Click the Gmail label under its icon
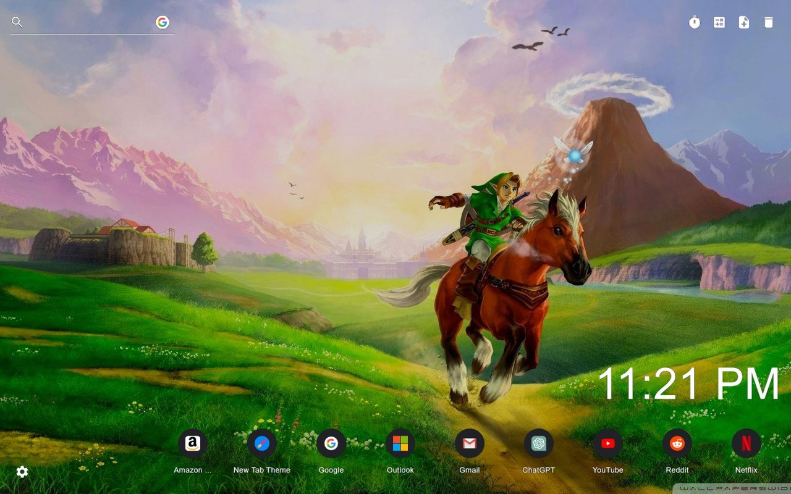This screenshot has height=494, width=791. (x=469, y=470)
